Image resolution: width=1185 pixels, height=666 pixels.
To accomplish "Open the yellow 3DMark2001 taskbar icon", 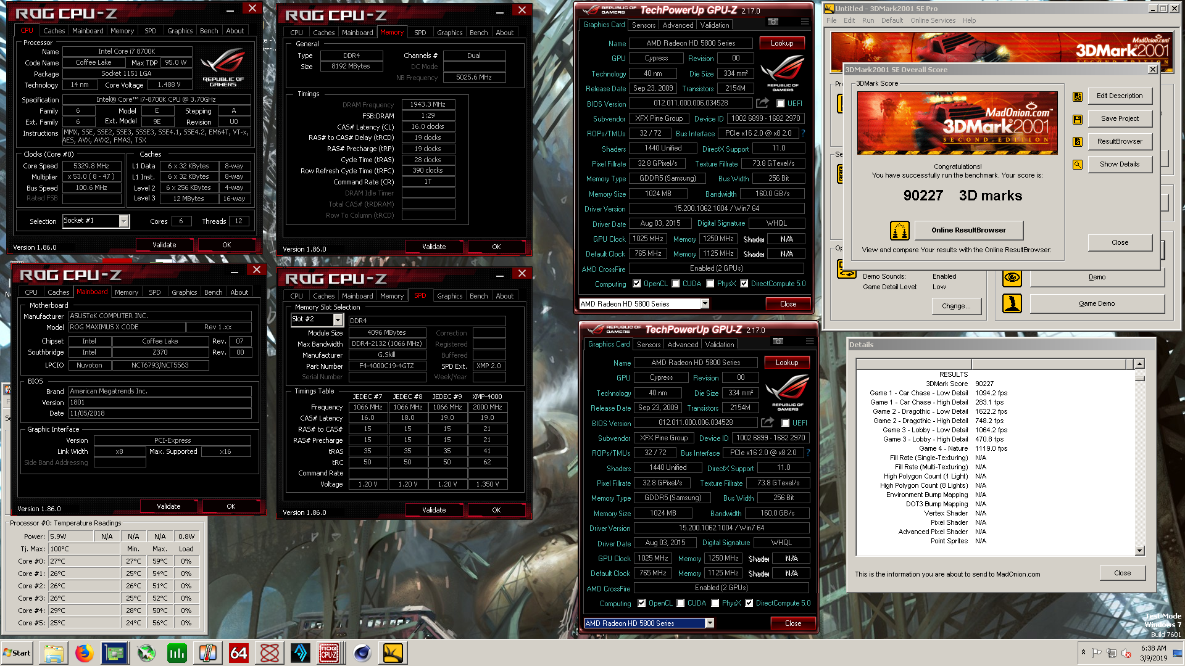I will [393, 653].
